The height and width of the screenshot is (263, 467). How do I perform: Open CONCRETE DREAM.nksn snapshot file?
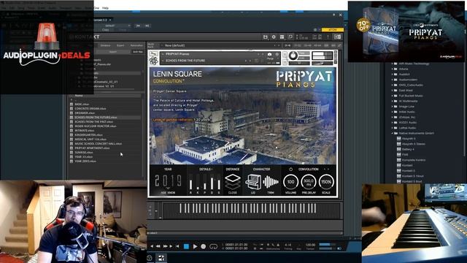[x=90, y=109]
